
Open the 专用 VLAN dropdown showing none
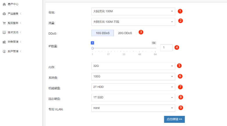point(133,108)
